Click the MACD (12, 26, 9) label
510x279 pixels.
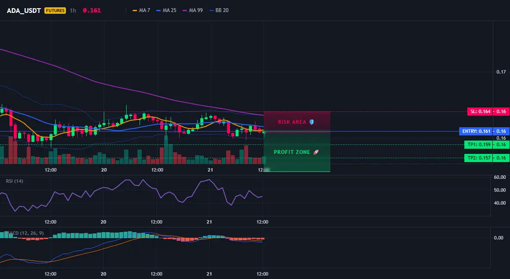(x=25, y=233)
